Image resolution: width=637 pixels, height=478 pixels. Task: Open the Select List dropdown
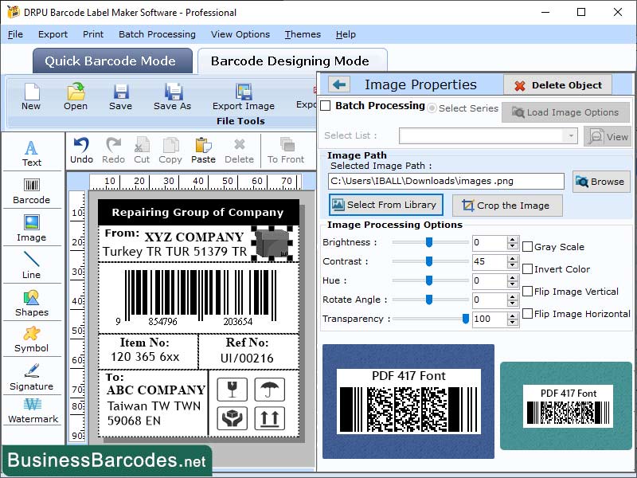[x=573, y=136]
